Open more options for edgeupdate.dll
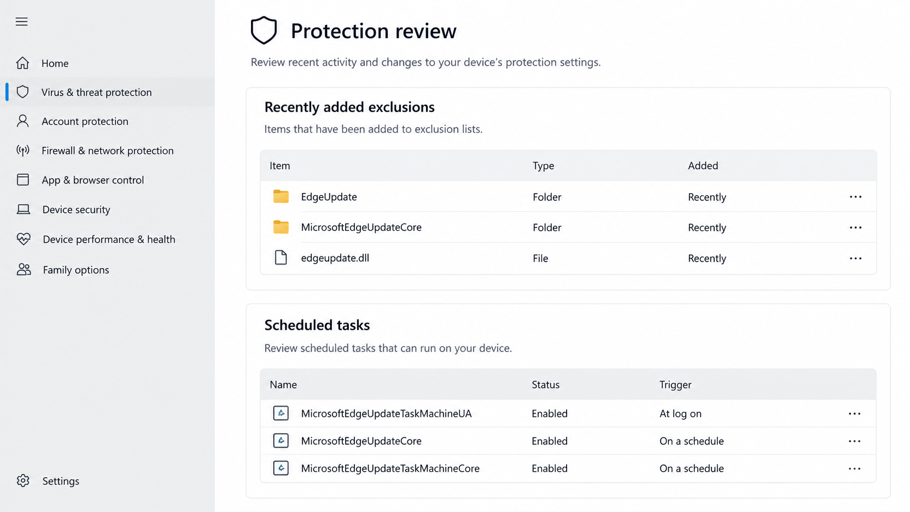The image size is (910, 512). 856,258
